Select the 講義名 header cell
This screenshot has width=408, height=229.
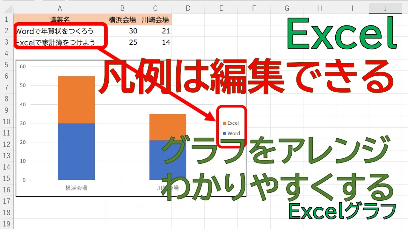pyautogui.click(x=60, y=20)
